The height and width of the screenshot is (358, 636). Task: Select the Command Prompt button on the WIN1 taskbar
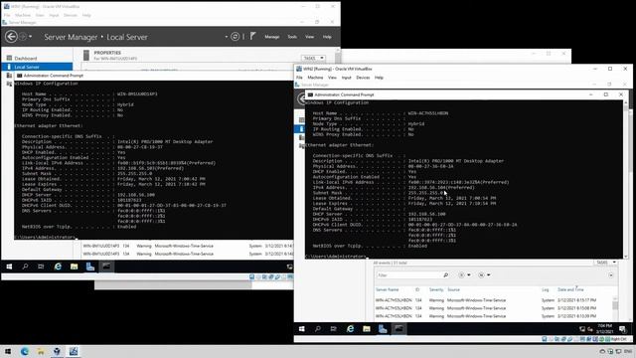click(x=106, y=267)
